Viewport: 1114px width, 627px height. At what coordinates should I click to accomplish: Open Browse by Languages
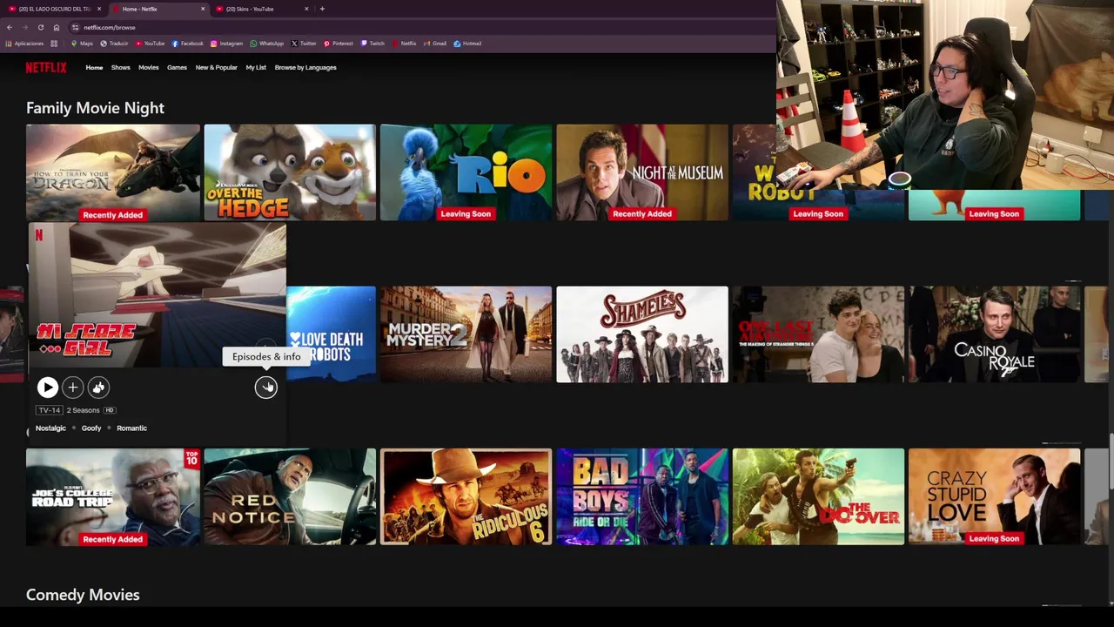tap(305, 67)
